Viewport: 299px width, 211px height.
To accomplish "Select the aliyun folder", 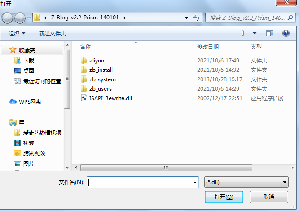I will pos(92,61).
